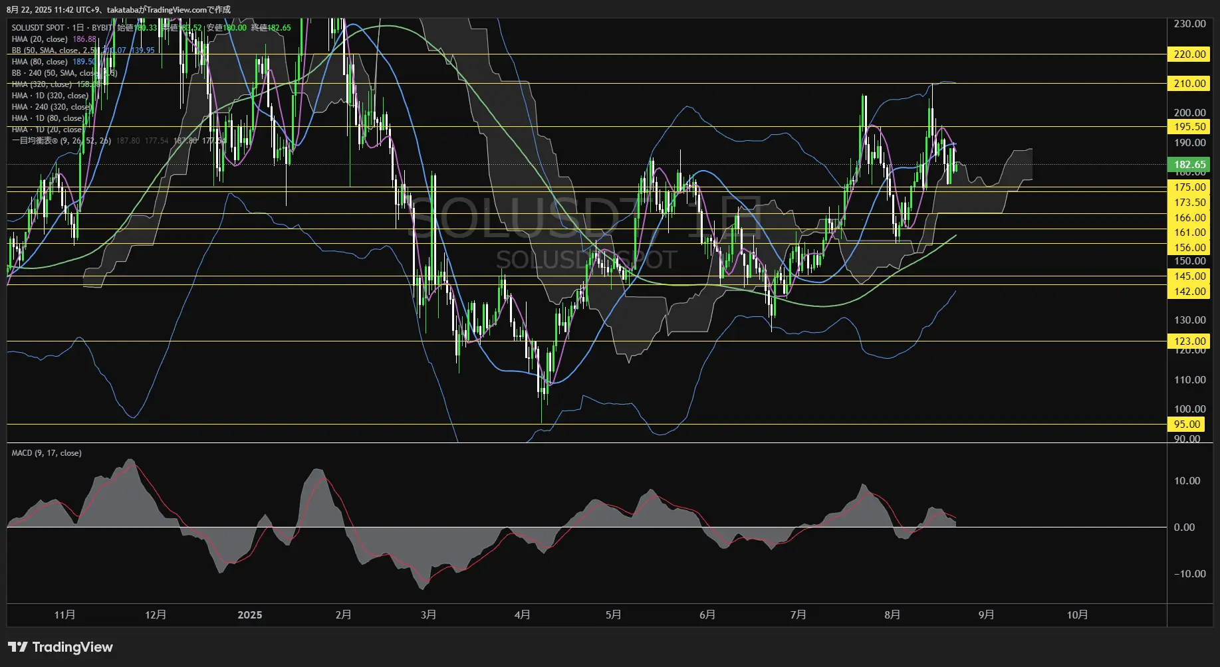Click the 161.00 horizontal line label
This screenshot has height=667, width=1220.
tap(1189, 233)
